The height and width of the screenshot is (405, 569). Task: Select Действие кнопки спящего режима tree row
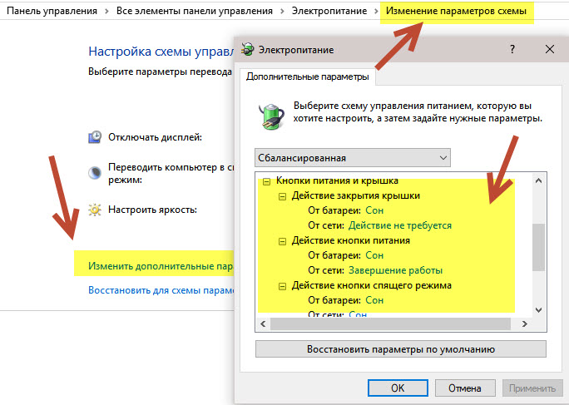pos(371,285)
